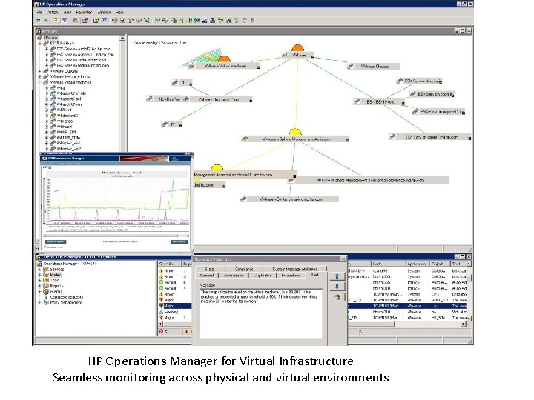The image size is (534, 400).
Task: Open the View menu
Action: tap(67, 13)
